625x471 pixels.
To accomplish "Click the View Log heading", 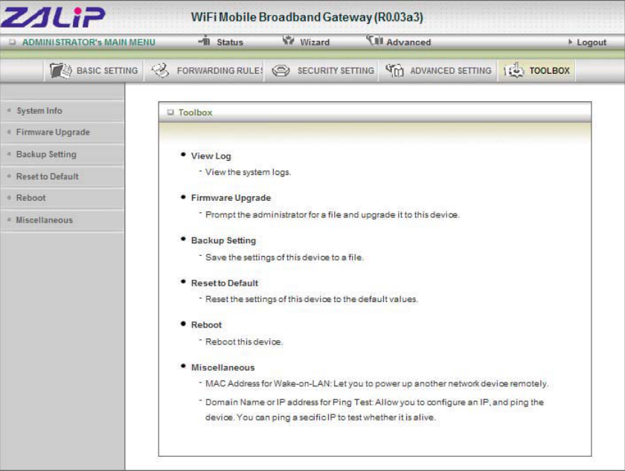I will 211,156.
